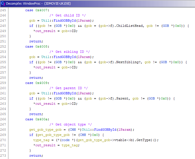Screen dimensions: 195x159
Task: Select the case 0x4009 label
Action: (x=37, y=83)
